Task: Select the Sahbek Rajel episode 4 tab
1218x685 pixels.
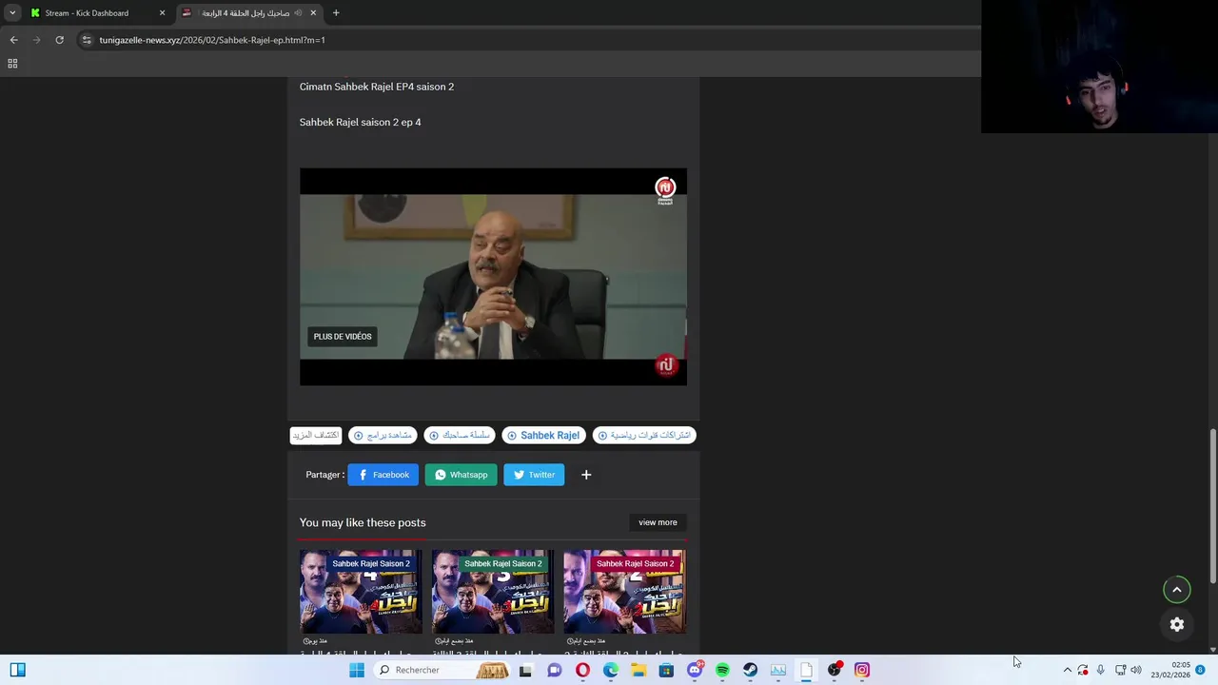Action: (x=250, y=13)
